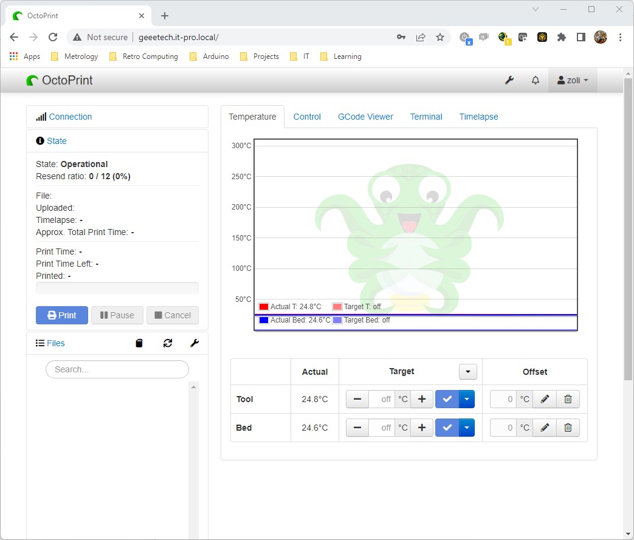Open the Extensions puzzle icon
The width and height of the screenshot is (634, 540).
[561, 37]
